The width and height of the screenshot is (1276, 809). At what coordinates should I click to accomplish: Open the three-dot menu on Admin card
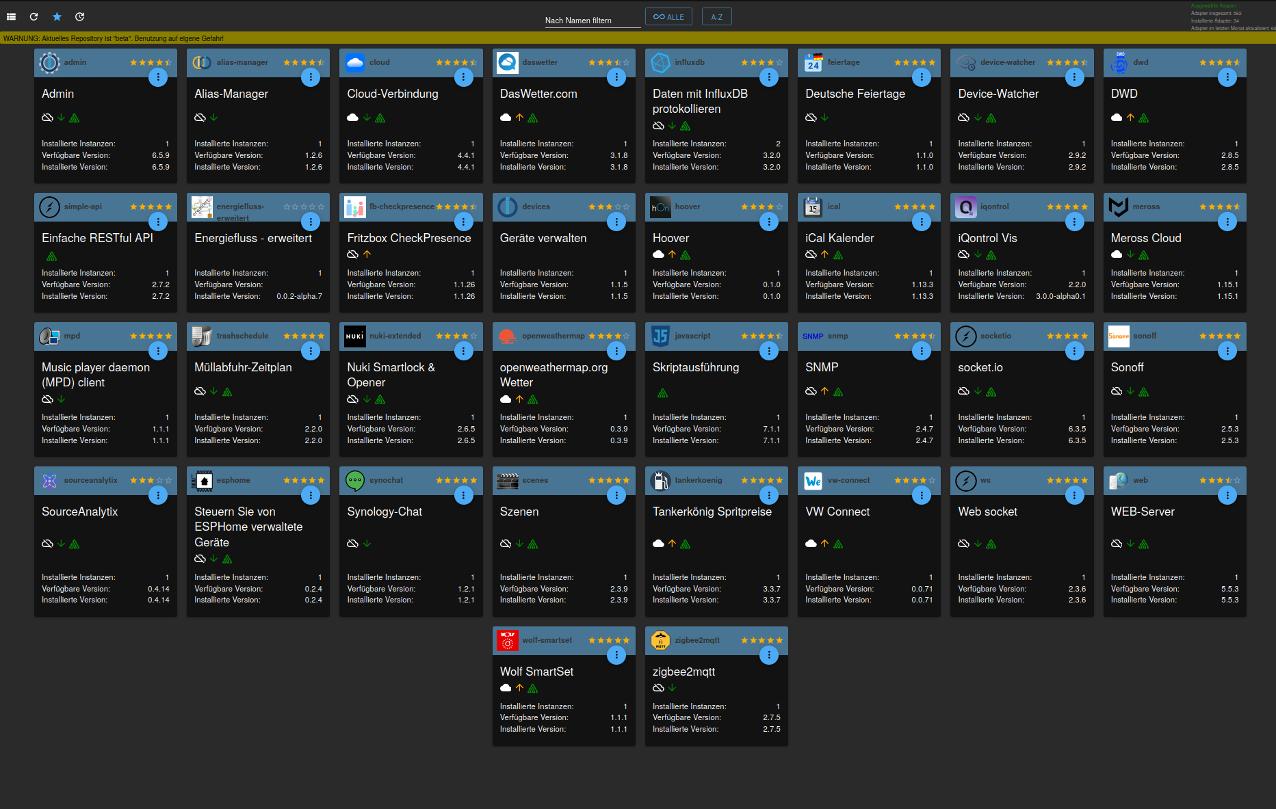tap(158, 77)
